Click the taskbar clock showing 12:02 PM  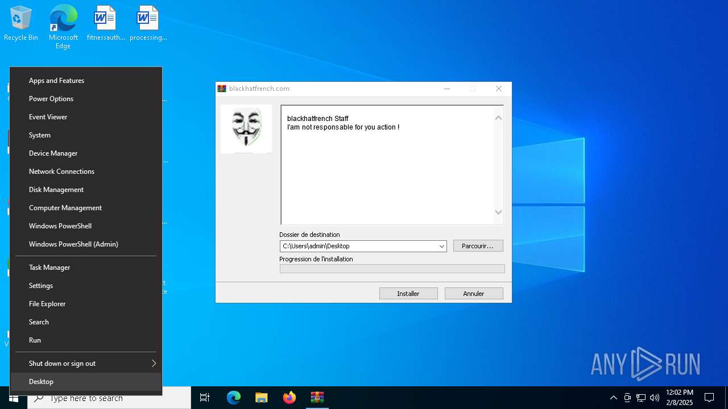coord(680,398)
